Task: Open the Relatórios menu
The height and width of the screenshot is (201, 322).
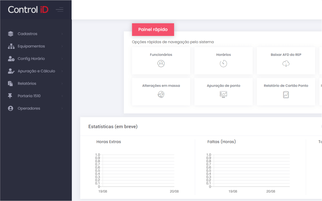Action: coord(36,83)
